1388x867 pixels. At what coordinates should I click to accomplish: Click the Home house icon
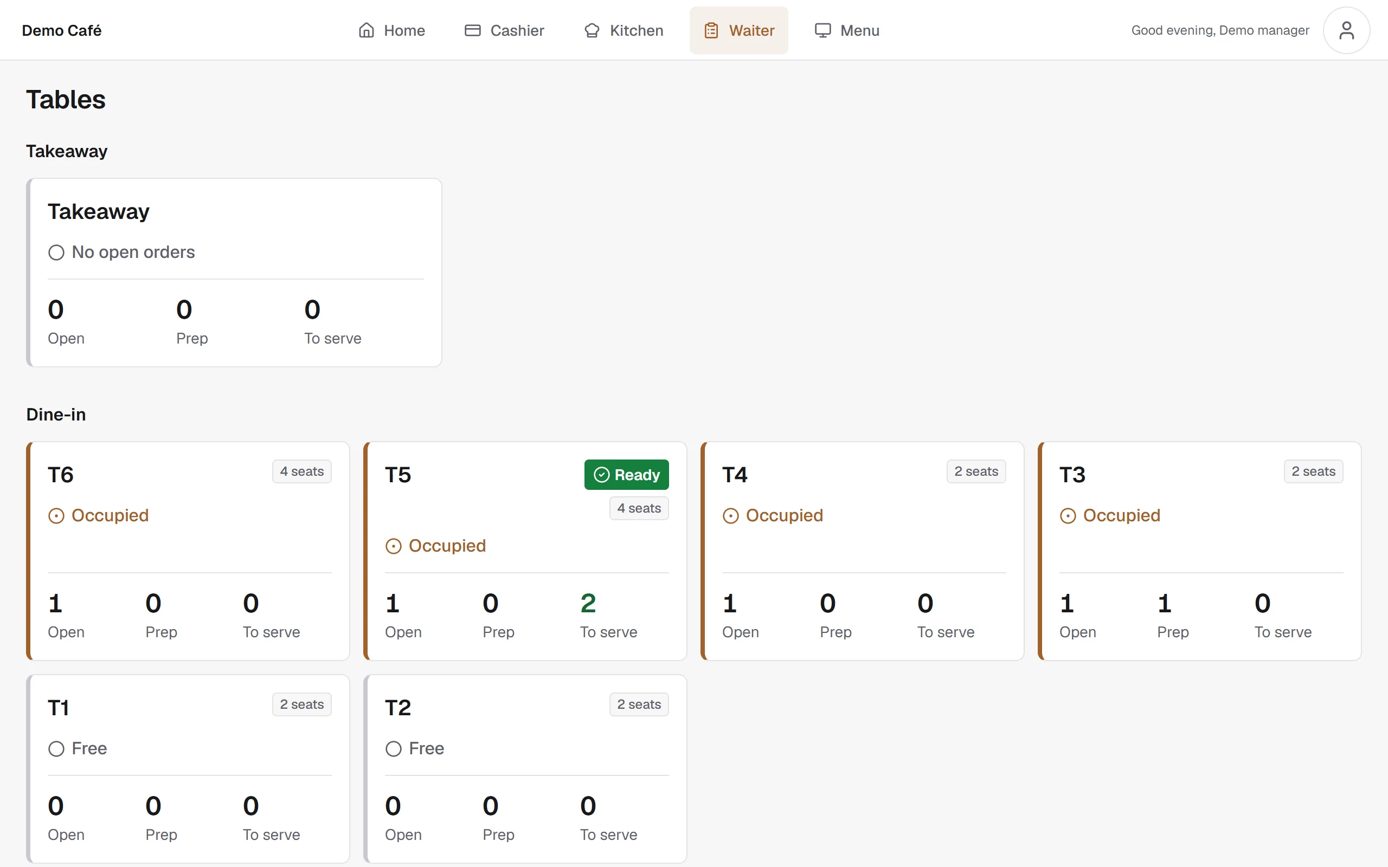coord(366,30)
